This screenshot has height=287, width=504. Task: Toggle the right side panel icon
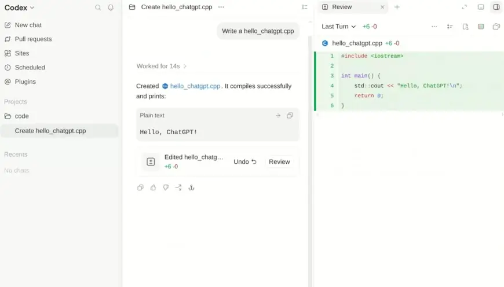(x=496, y=7)
